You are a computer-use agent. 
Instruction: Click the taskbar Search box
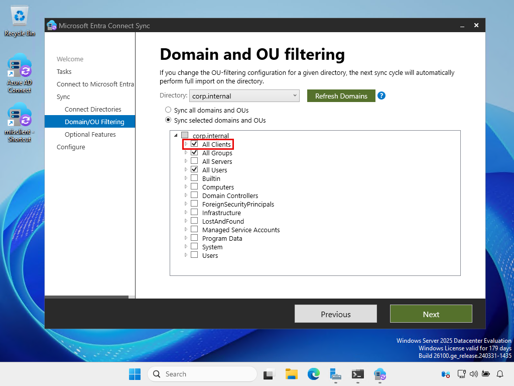tap(202, 374)
